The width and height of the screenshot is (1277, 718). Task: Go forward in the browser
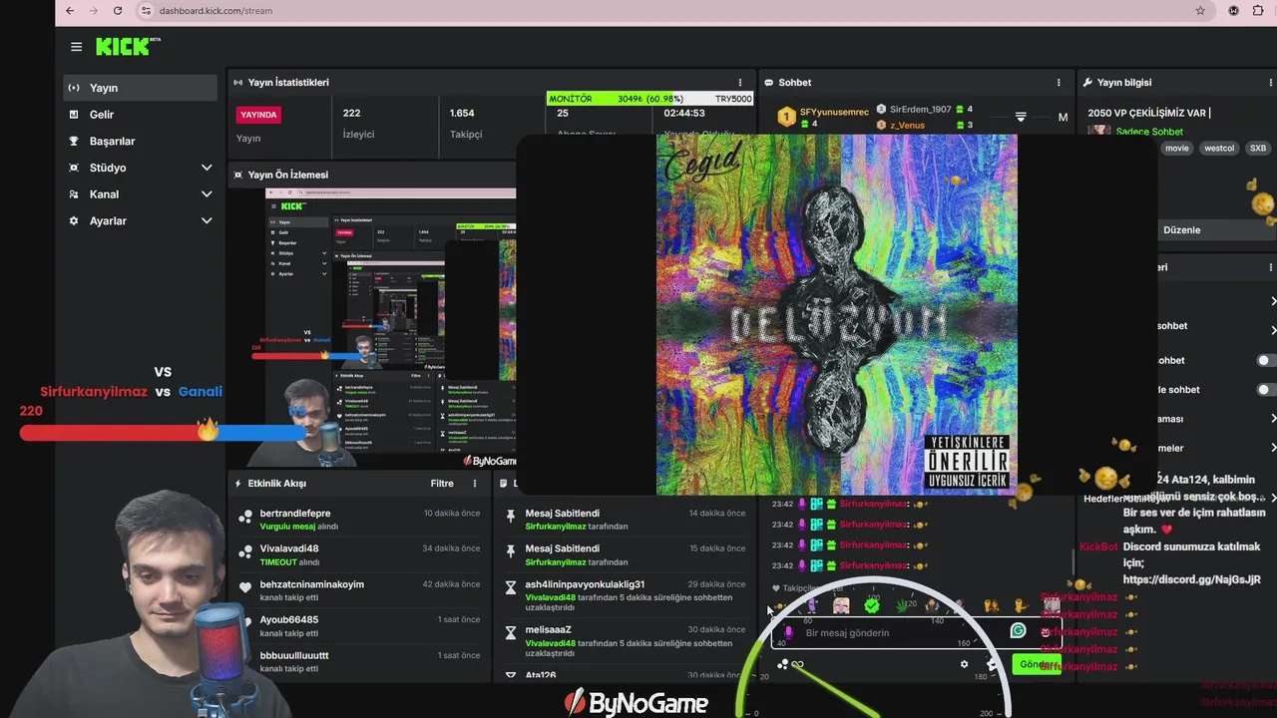93,10
